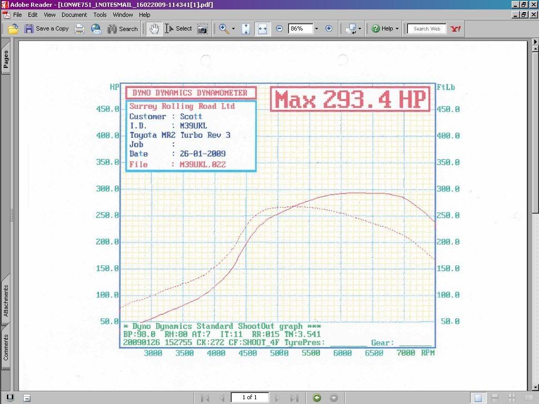539x404 pixels.
Task: Open the Window menu
Action: (123, 15)
